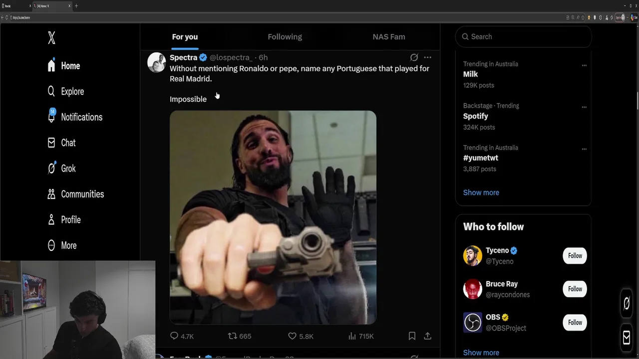Bookmark the Spectra post
639x359 pixels.
click(412, 336)
